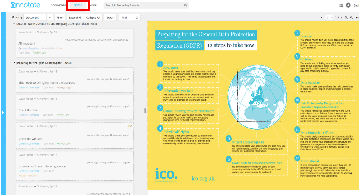Click the 'Subject access requests' heading
The height and width of the screenshot is (195, 359).
[248, 142]
